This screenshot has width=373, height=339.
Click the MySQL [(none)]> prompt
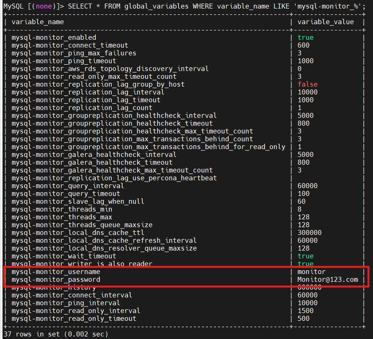click(x=34, y=7)
